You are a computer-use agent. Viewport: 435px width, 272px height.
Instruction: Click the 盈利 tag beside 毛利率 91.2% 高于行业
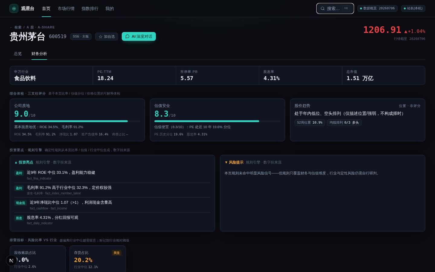tap(19, 188)
